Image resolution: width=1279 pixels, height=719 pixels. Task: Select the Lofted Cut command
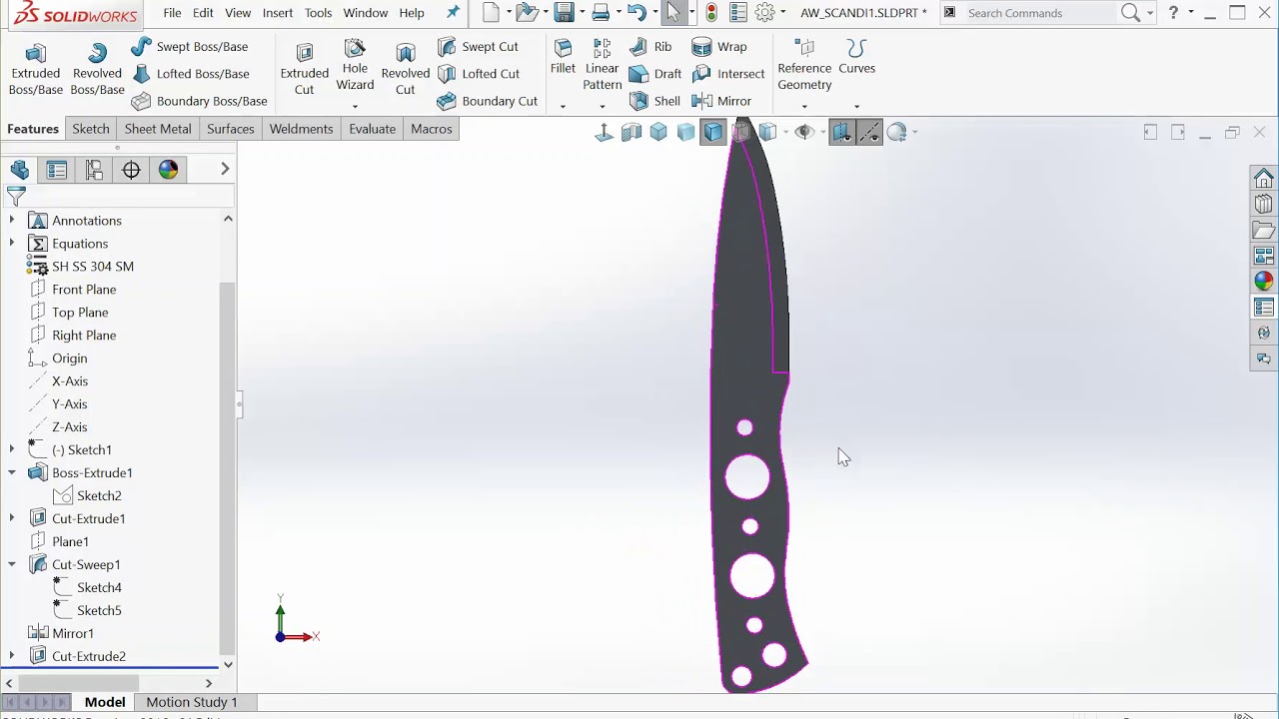coord(479,74)
